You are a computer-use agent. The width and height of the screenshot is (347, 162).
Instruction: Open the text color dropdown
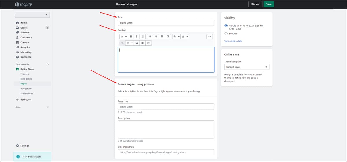coord(185,37)
